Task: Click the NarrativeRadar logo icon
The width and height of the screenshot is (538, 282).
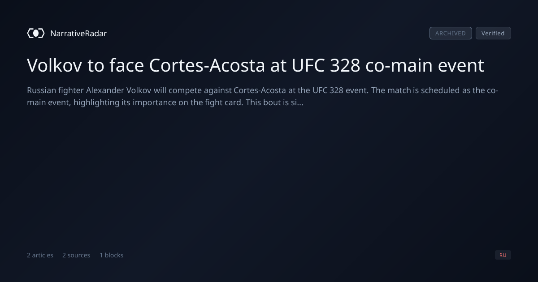Action: click(x=36, y=33)
